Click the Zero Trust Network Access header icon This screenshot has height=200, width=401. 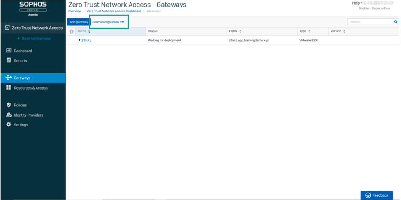pyautogui.click(x=8, y=28)
